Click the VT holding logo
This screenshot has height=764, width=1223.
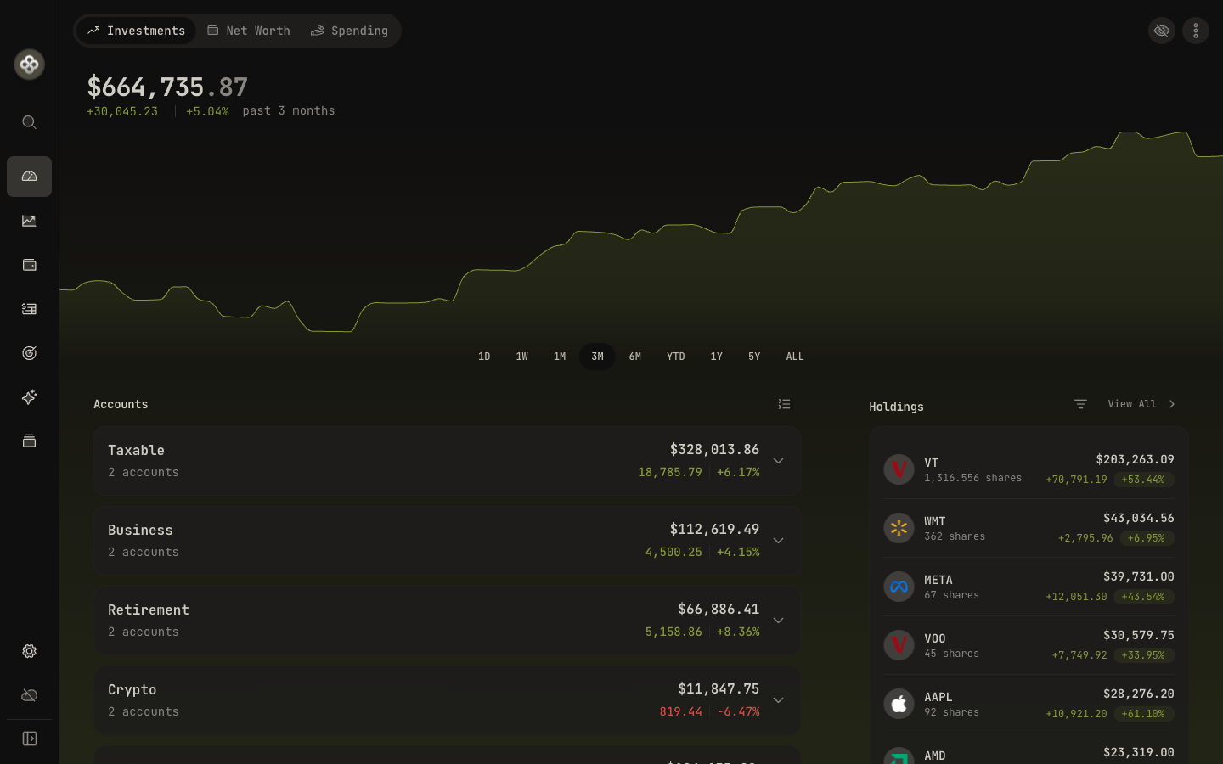[x=899, y=469]
